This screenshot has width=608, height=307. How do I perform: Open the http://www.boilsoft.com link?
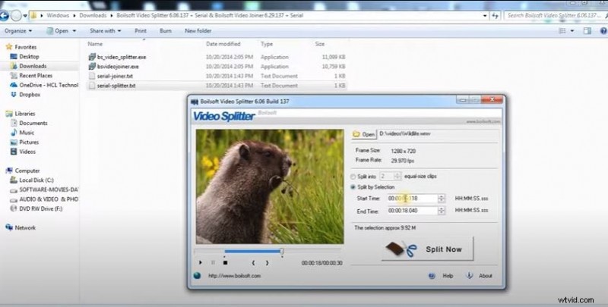click(234, 276)
